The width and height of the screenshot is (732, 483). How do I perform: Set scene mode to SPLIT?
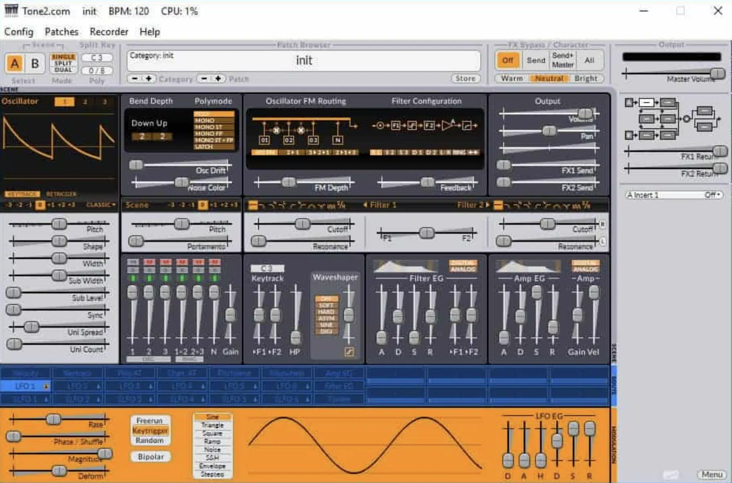63,63
